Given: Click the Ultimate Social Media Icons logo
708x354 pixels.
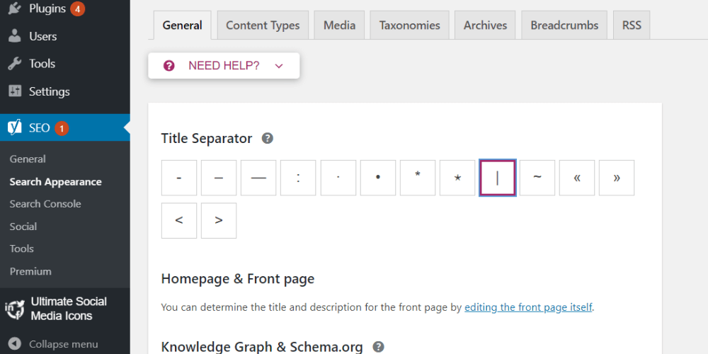Looking at the screenshot, I should [x=15, y=309].
